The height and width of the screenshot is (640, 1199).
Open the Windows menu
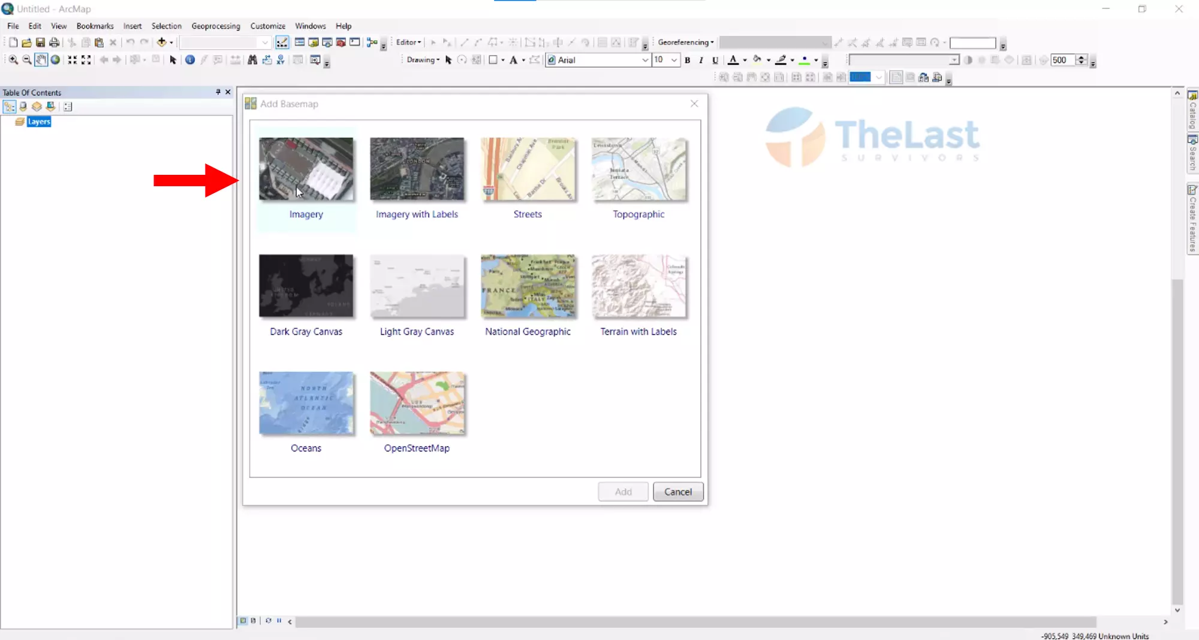point(310,26)
